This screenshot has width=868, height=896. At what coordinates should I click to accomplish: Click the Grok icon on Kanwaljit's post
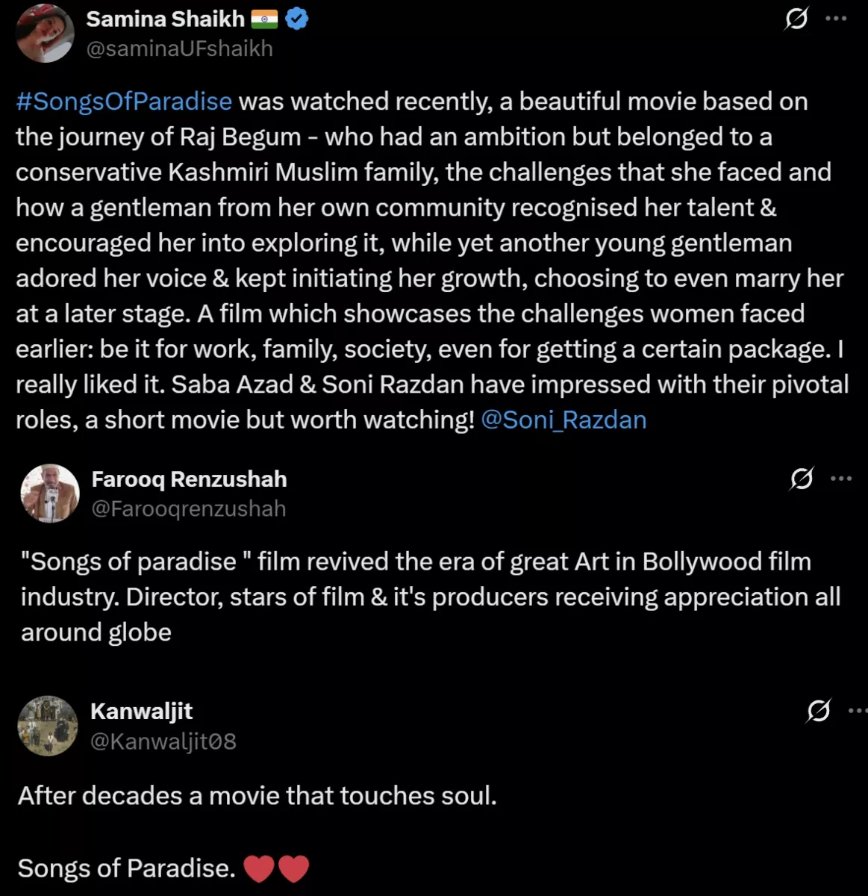point(818,711)
